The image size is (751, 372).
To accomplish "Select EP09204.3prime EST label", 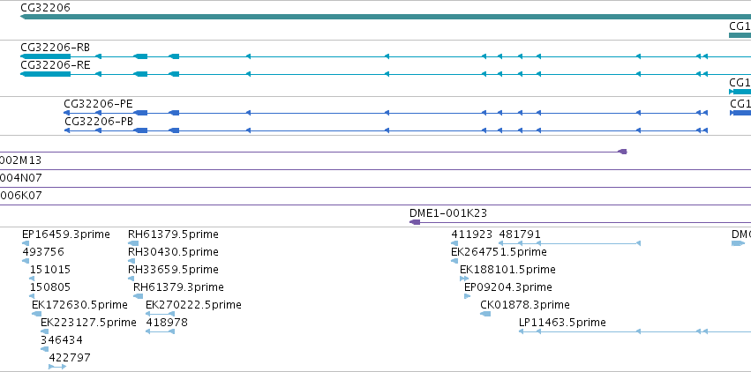I will tap(508, 287).
